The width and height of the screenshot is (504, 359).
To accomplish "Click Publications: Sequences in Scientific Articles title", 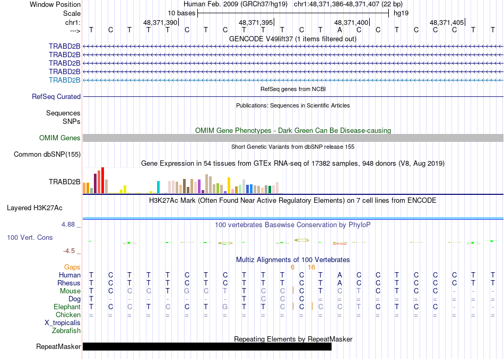I will [x=293, y=105].
